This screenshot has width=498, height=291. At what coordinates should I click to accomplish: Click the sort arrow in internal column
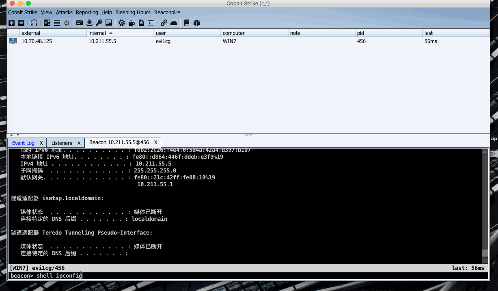[111, 33]
